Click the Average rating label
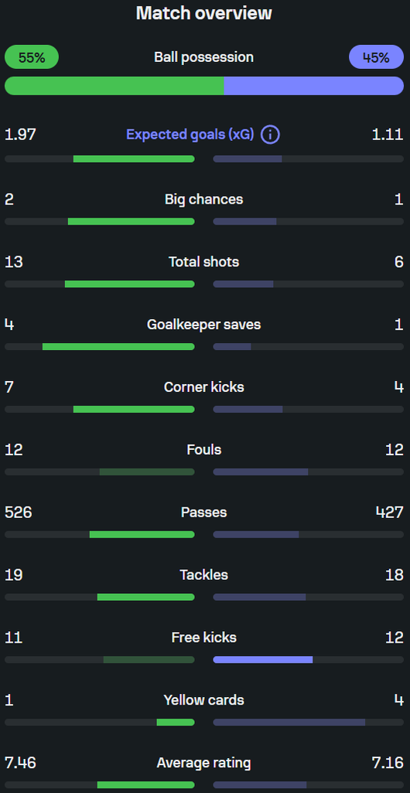The width and height of the screenshot is (410, 793). click(204, 763)
